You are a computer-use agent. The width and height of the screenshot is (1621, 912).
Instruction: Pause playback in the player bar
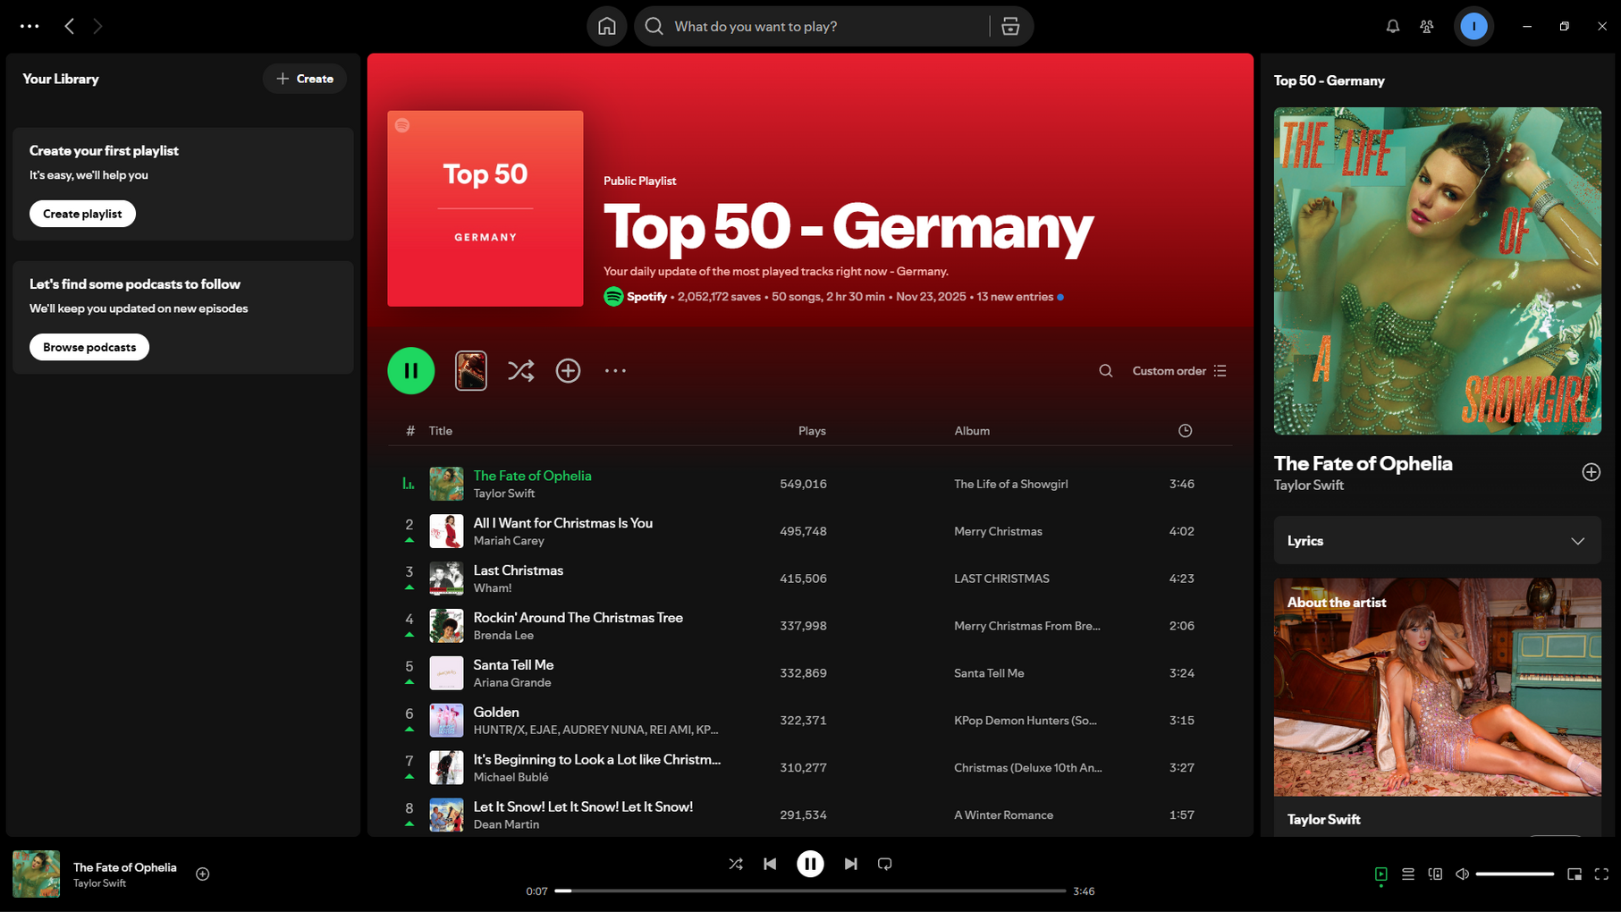pyautogui.click(x=810, y=864)
